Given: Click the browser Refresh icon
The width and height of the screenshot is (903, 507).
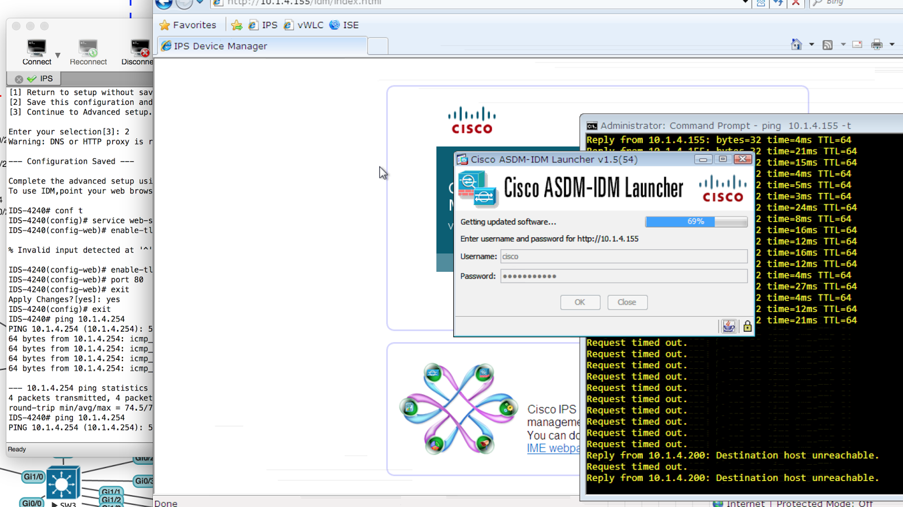Looking at the screenshot, I should tap(778, 3).
